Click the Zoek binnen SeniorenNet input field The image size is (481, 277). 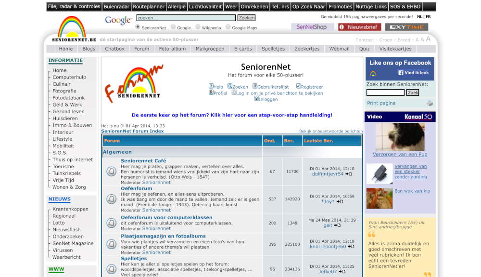pos(385,92)
